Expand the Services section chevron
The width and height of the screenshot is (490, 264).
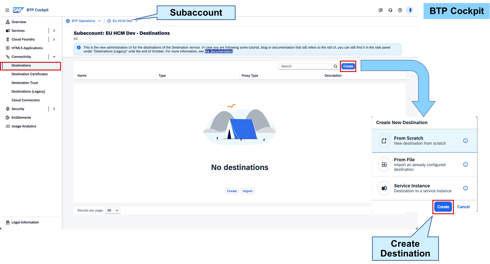point(54,31)
